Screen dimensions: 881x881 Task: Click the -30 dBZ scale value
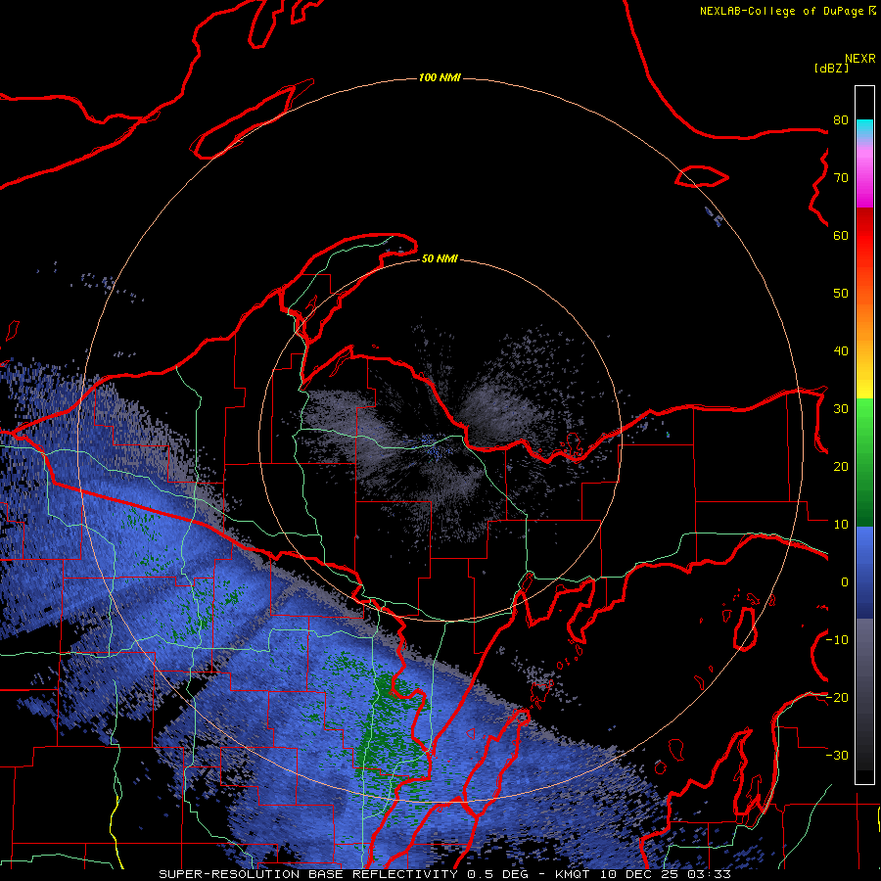(x=837, y=755)
